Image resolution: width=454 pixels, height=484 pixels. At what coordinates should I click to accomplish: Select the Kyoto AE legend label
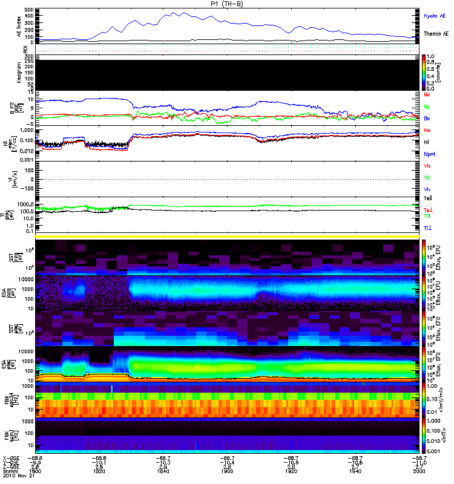pyautogui.click(x=435, y=16)
